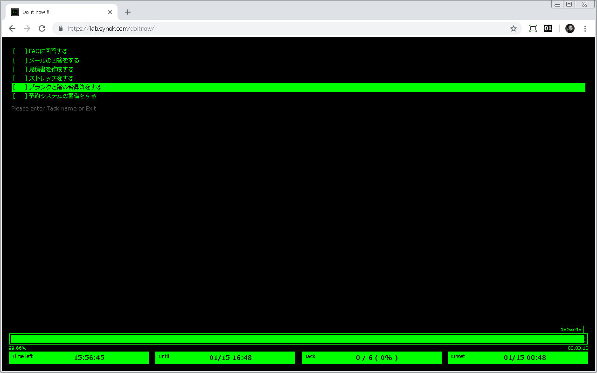The image size is (597, 373).
Task: Check the メールの回答をする task box
Action: 20,61
